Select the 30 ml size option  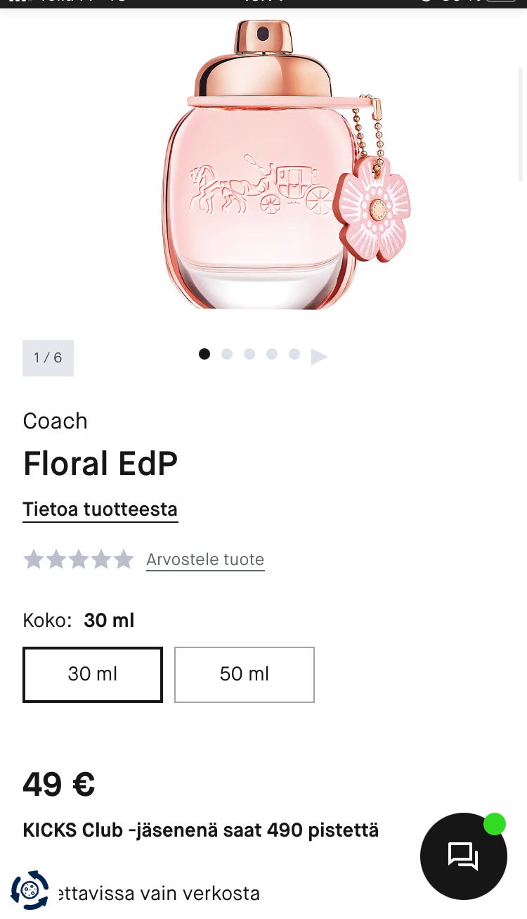(93, 674)
